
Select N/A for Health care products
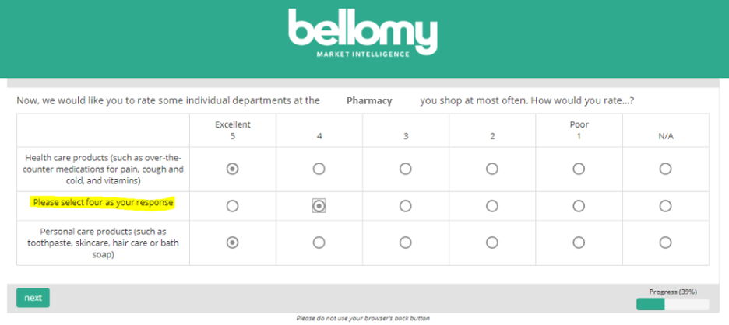(665, 169)
